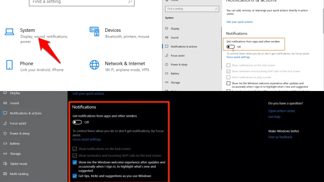Click the Power & sleep icon in the dark sidebar
324x182 pixels.
click(x=5, y=133)
